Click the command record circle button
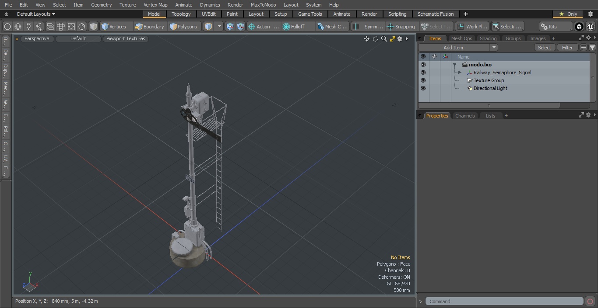Screen dimensions: 598x308 [590, 301]
